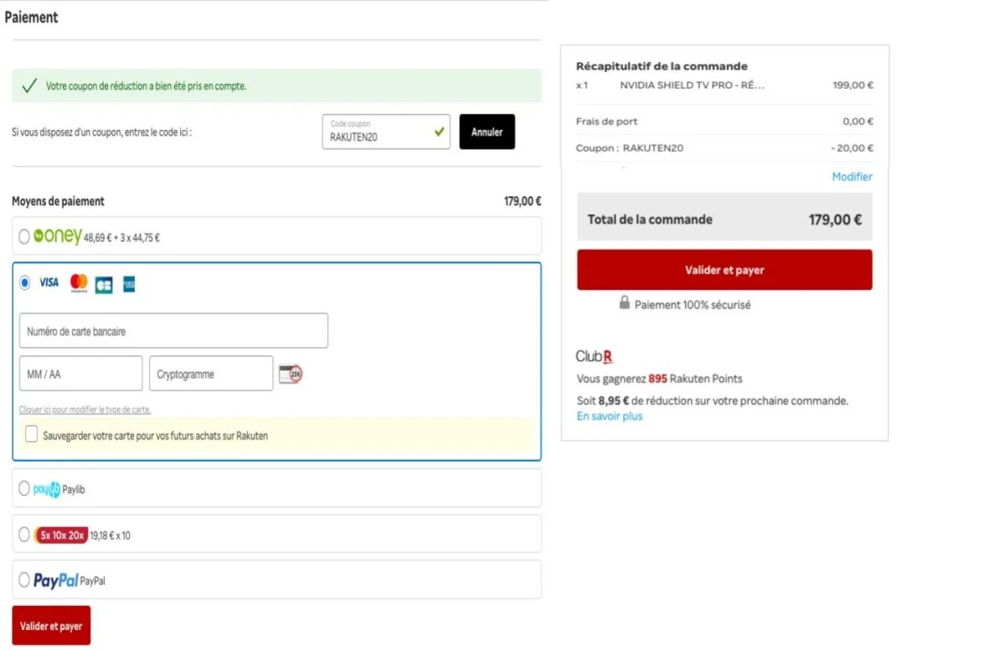1005x651 pixels.
Task: Click the success checkmark in the green banner
Action: coord(29,85)
